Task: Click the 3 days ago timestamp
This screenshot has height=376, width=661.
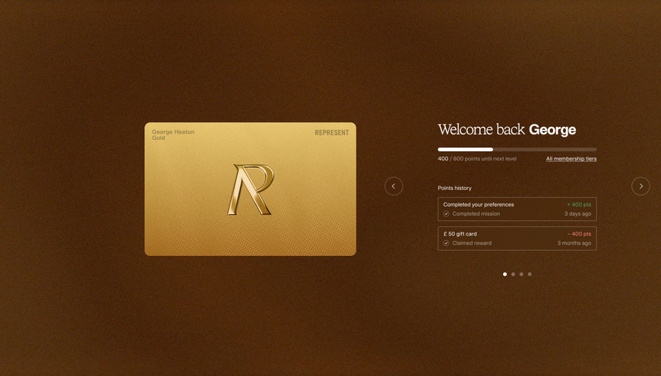Action: tap(577, 213)
